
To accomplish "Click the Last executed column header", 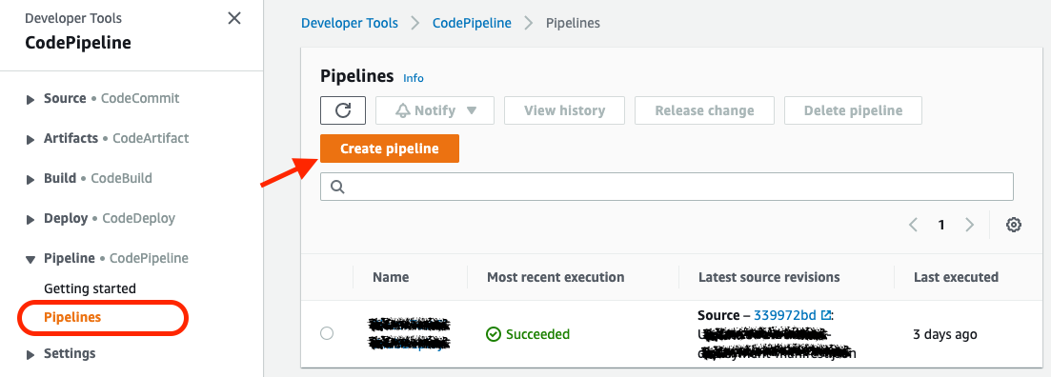I will pos(956,277).
